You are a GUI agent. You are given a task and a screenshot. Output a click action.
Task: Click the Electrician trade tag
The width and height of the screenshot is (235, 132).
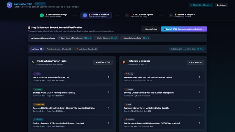(39, 104)
